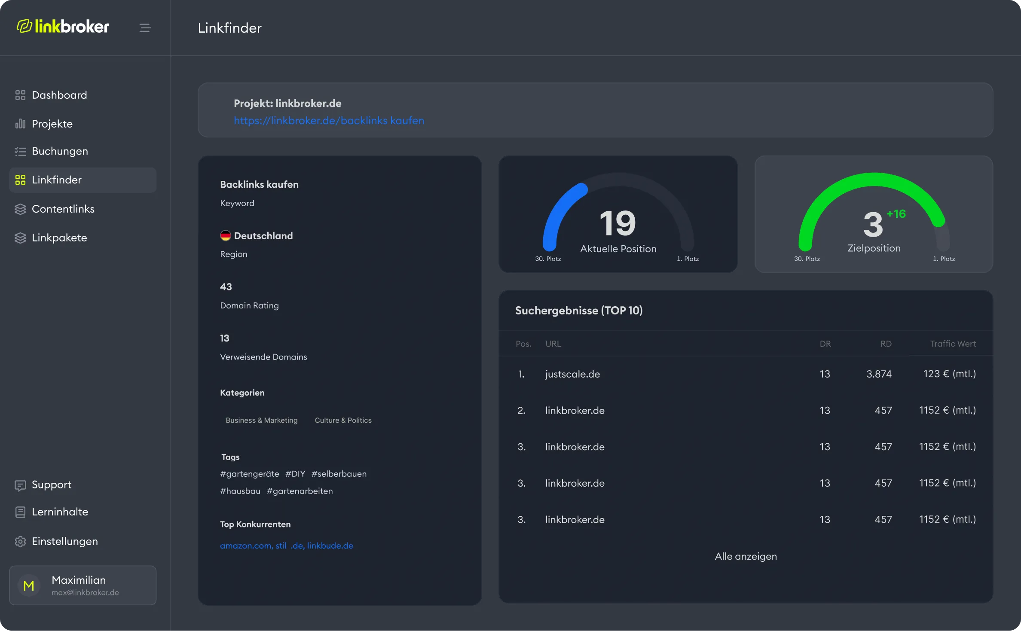This screenshot has width=1021, height=631.
Task: Open Top Konkurrenten amazon.com link
Action: pyautogui.click(x=246, y=546)
